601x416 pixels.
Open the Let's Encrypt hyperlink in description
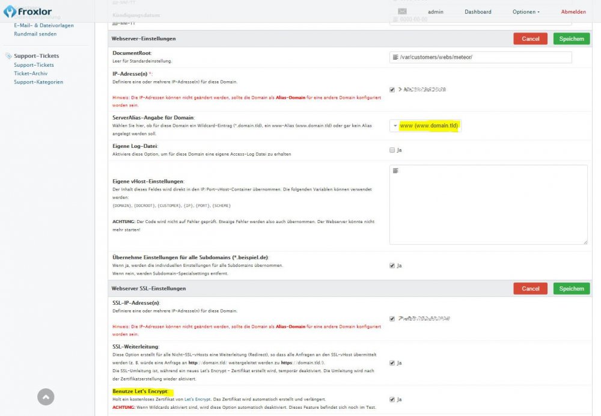click(x=197, y=400)
